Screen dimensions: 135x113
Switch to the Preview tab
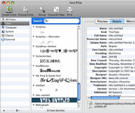[102, 21]
